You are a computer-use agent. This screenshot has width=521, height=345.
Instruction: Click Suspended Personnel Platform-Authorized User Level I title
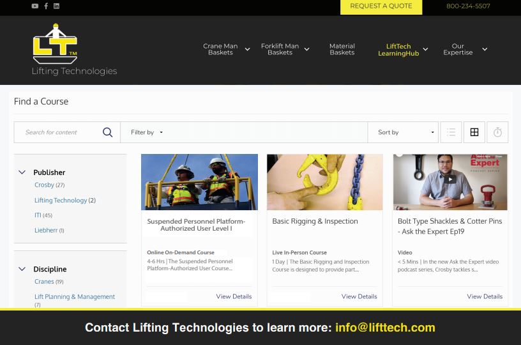click(x=196, y=225)
